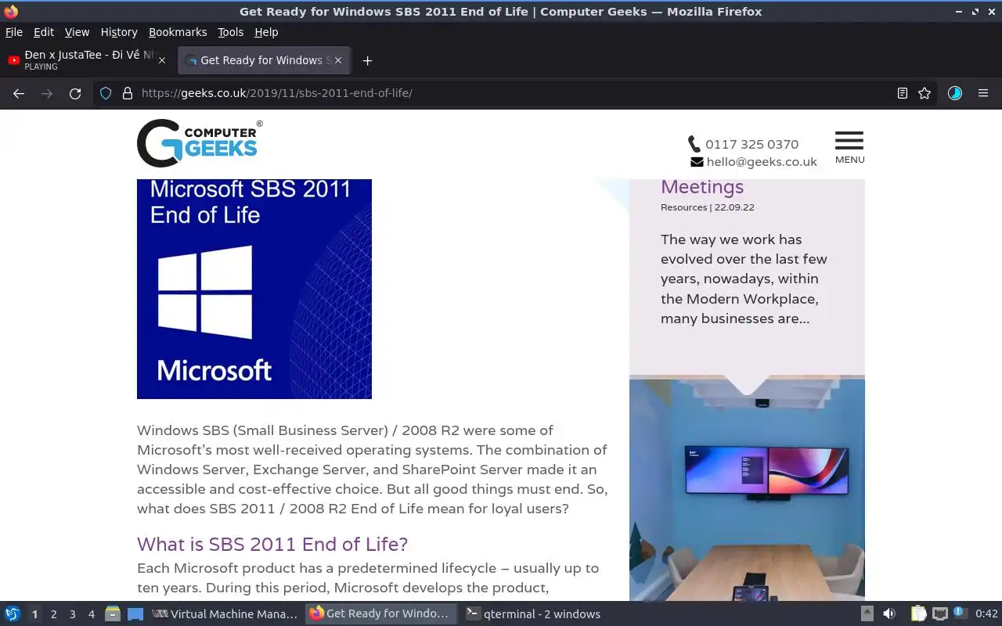The image size is (1002, 626).
Task: Click text 'The way we work has'
Action: pyautogui.click(x=731, y=239)
